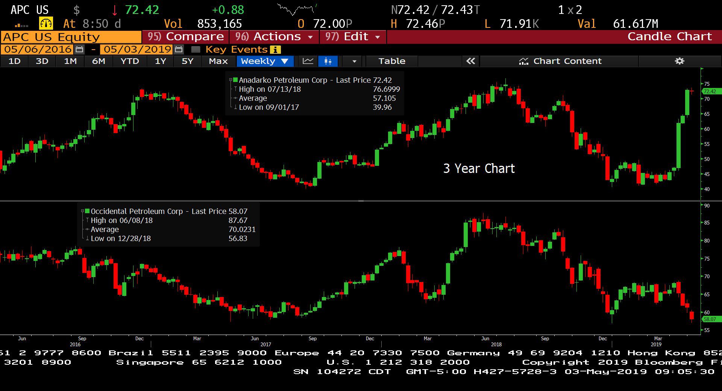Open the end date calendar picker
722x391 pixels.
(x=179, y=49)
